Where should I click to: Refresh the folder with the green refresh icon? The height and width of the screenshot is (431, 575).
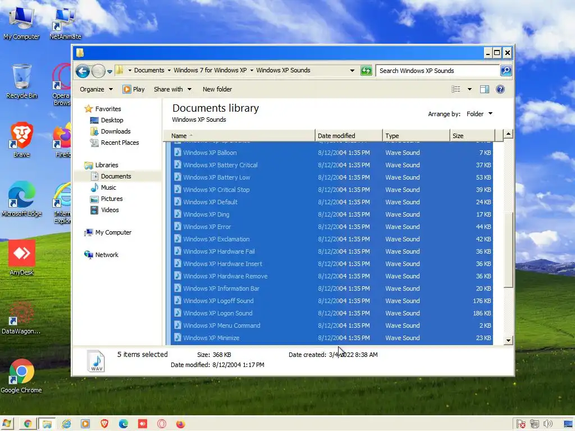click(x=366, y=70)
